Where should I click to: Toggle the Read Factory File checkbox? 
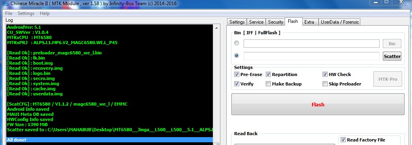tap(343, 140)
